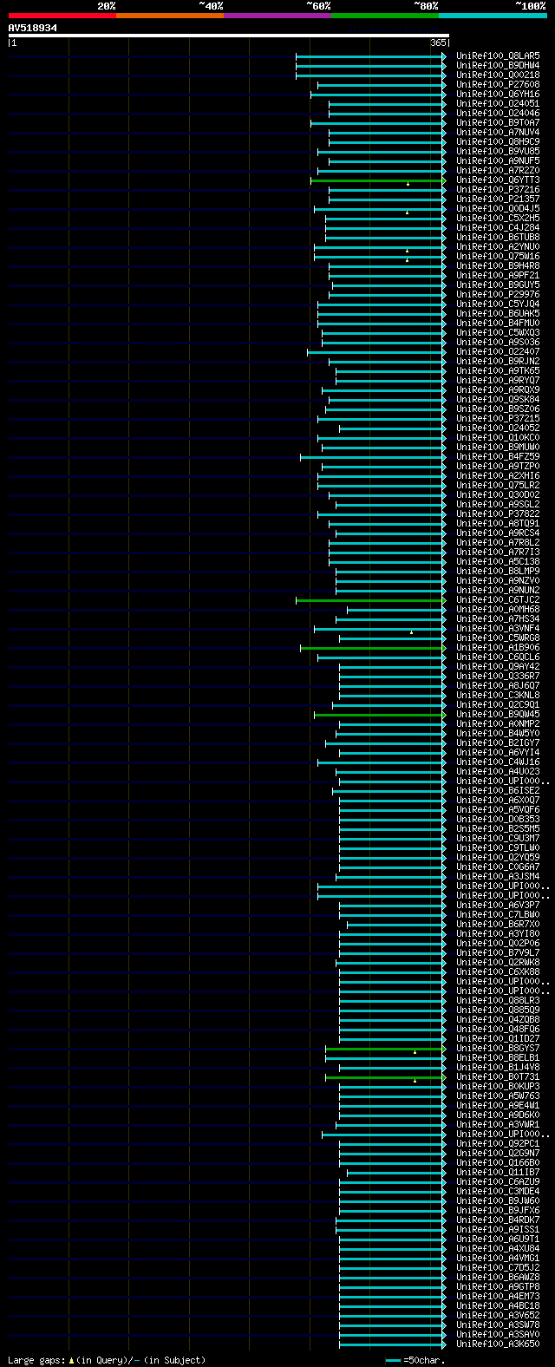Click the cyan ~100% identity color band
555x1367 pixels.
492,15
